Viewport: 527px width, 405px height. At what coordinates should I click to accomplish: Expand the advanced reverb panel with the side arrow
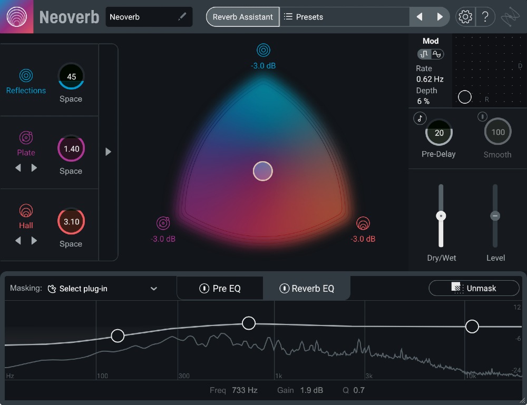coord(109,152)
